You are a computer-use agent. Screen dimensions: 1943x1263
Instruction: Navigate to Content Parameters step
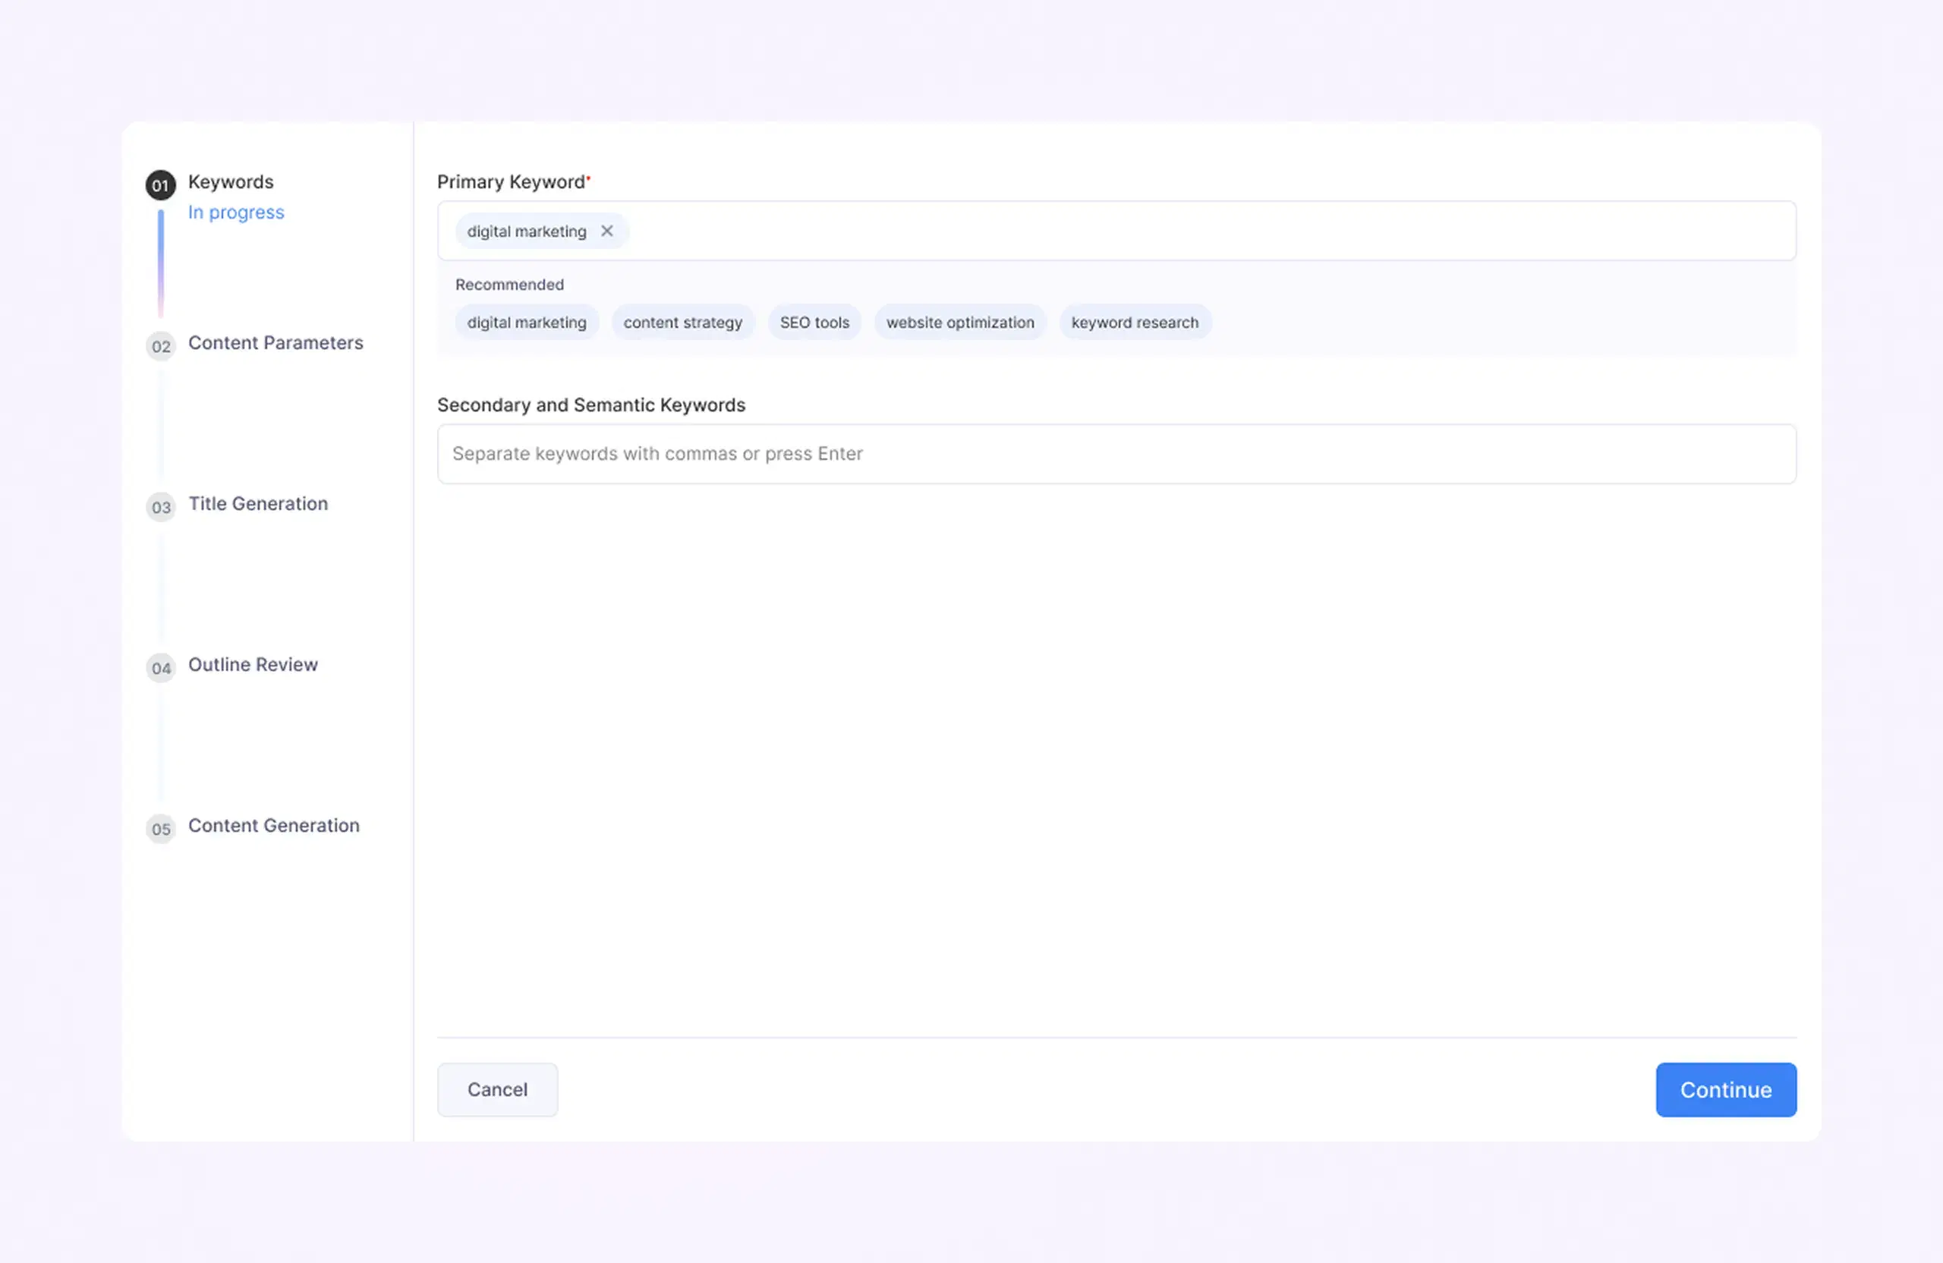coord(276,342)
